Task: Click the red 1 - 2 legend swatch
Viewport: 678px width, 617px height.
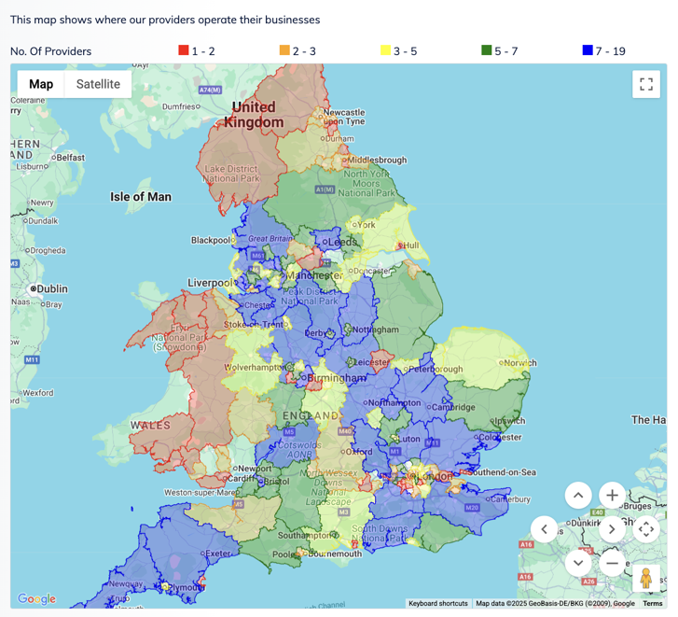Action: pyautogui.click(x=184, y=50)
